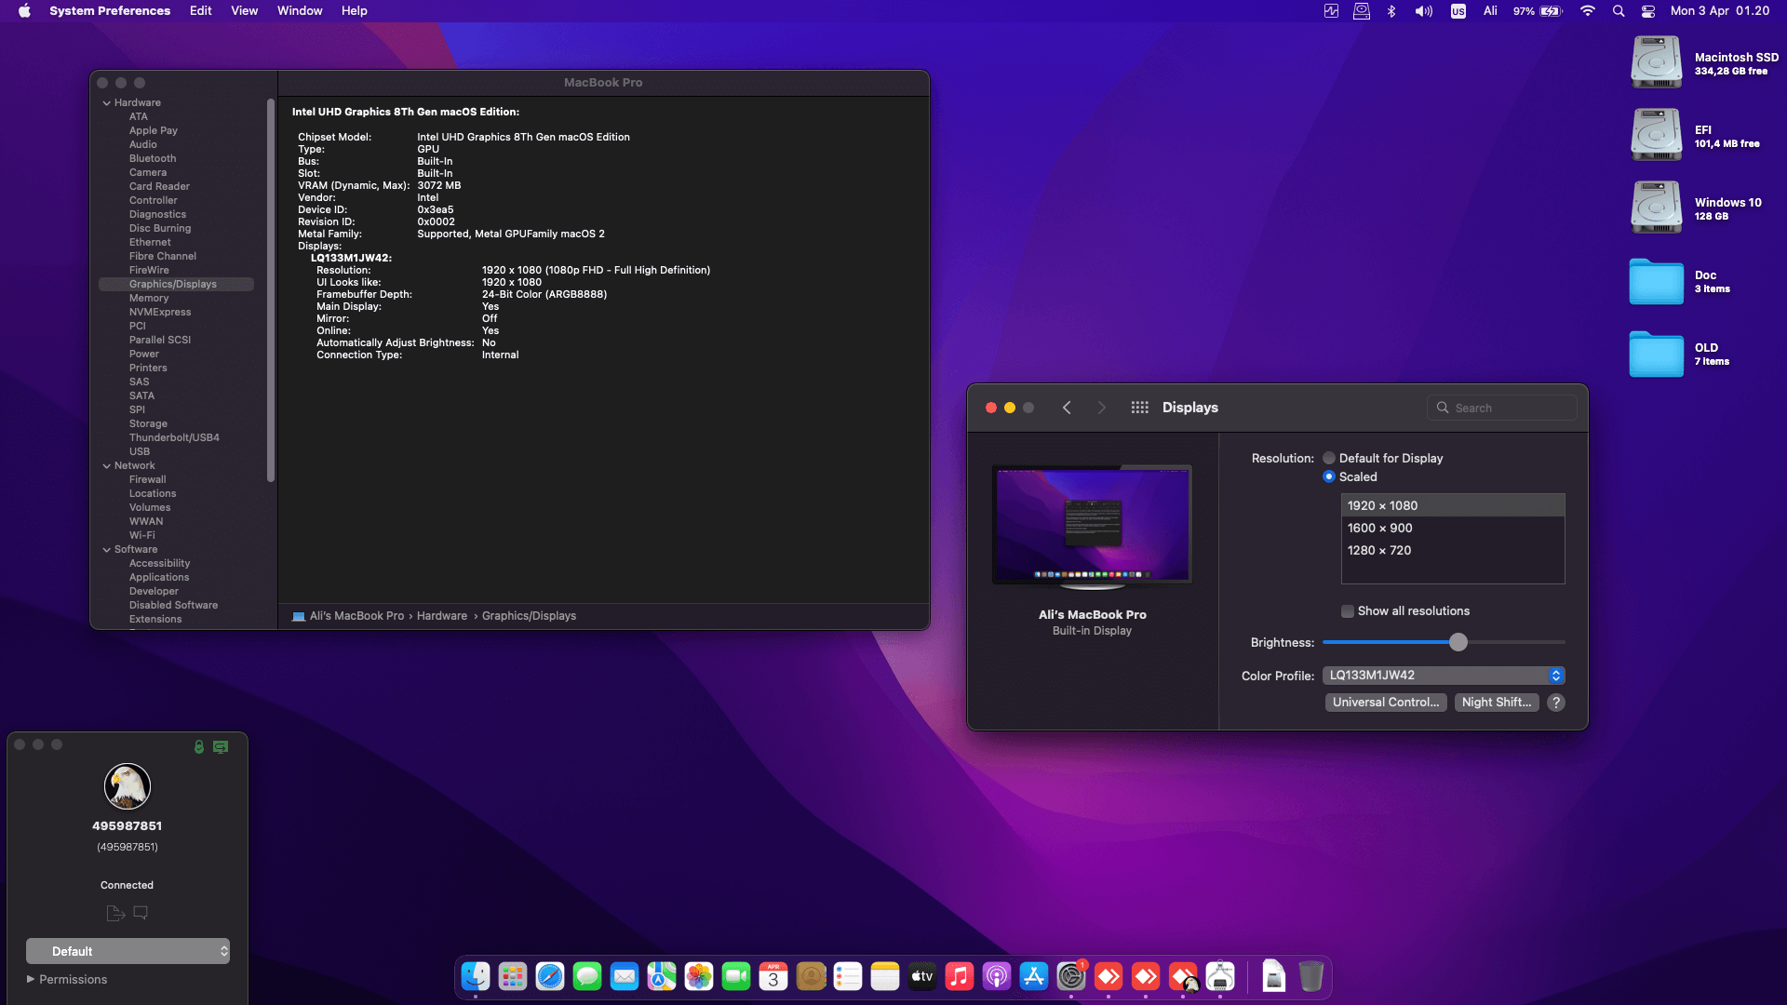Click the Brightness slider knob
Viewport: 1787px width, 1005px height.
coord(1458,642)
